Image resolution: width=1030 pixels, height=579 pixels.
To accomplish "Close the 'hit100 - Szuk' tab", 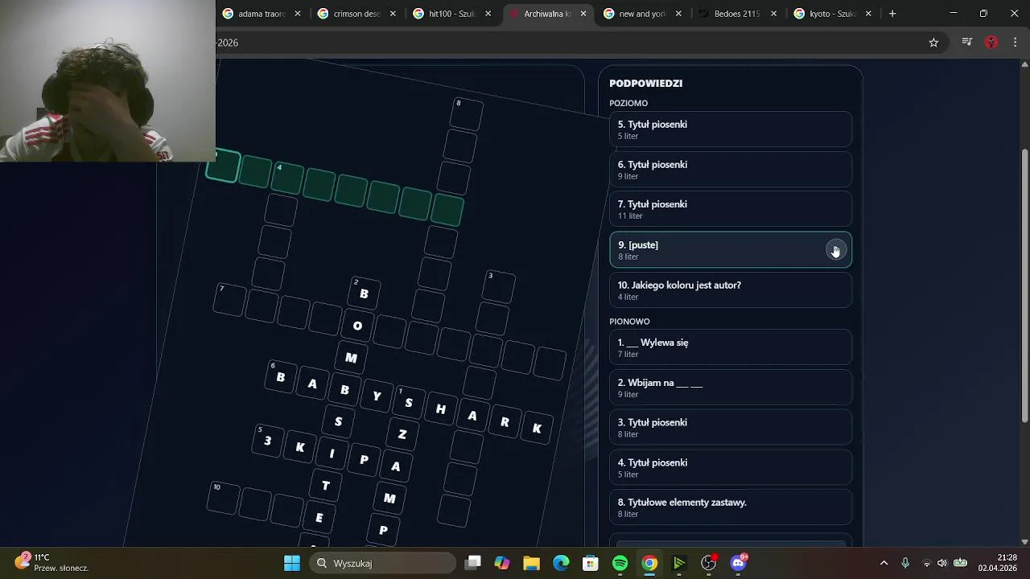I will (x=488, y=14).
